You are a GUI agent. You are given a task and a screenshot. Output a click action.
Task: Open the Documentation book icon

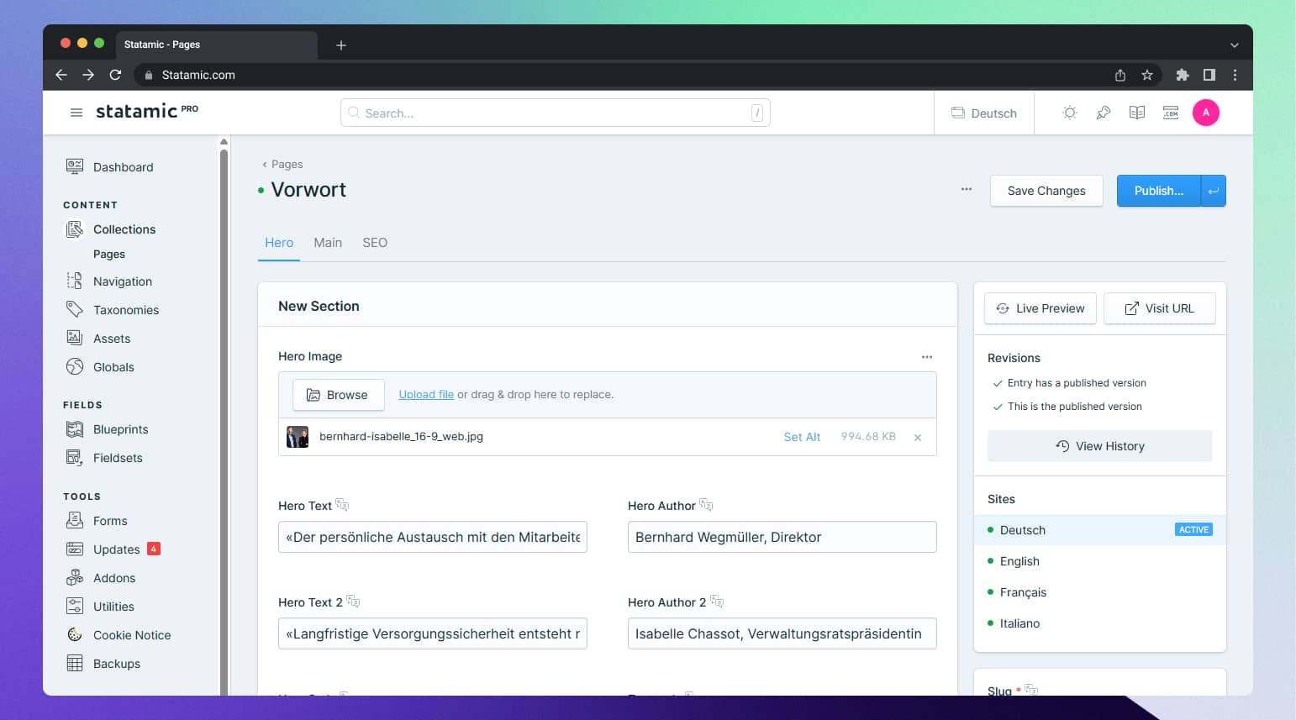[x=1136, y=112]
